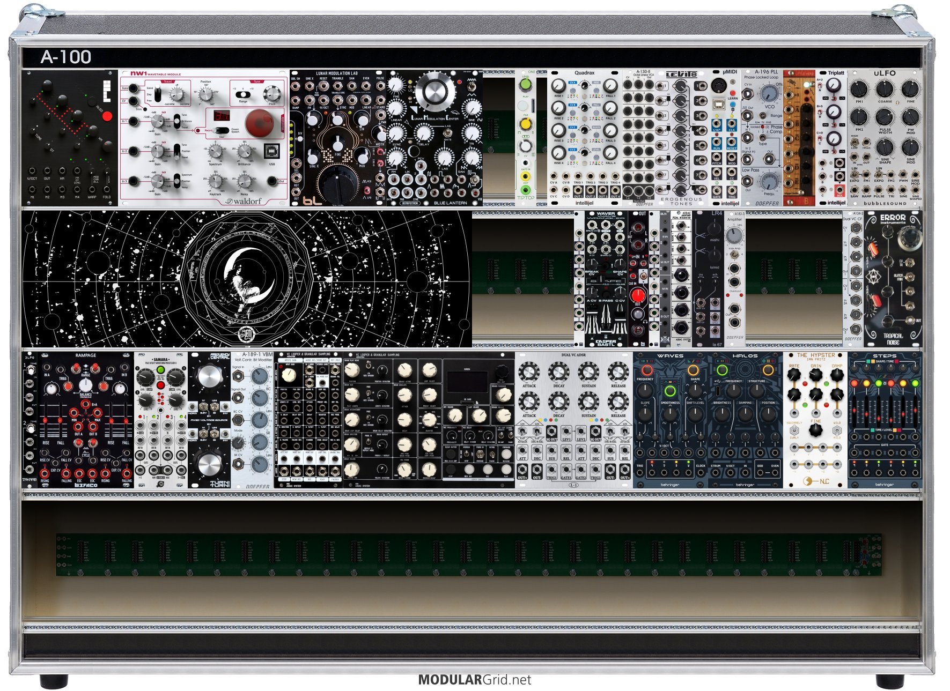Flip the Gated/Step/Free Travel switch on nw1

coord(159,93)
